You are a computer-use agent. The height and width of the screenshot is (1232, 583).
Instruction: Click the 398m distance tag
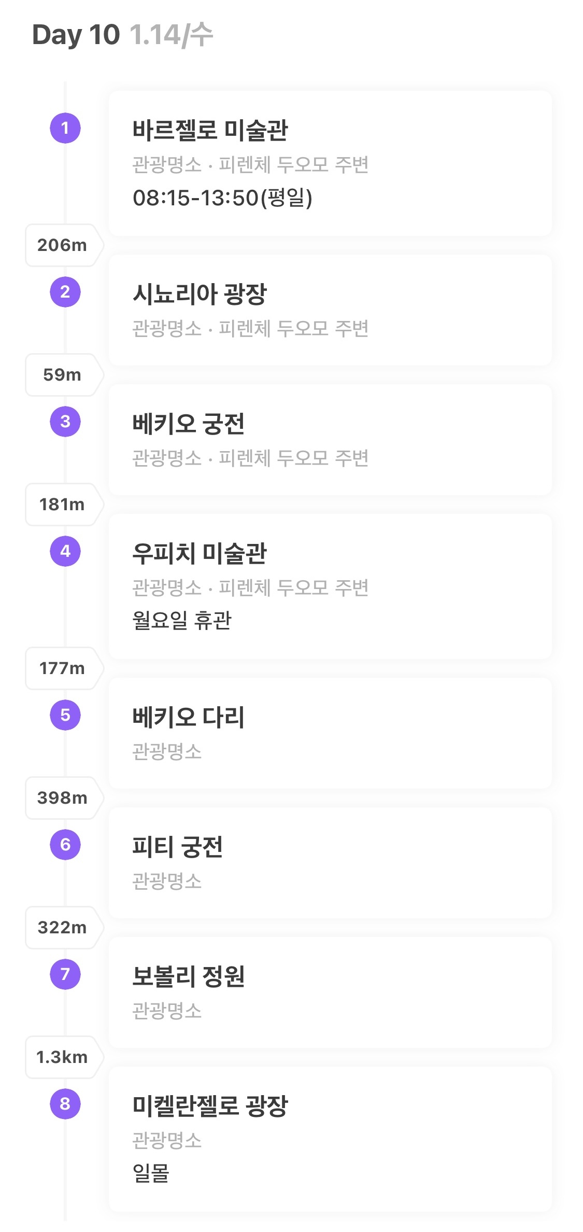[62, 798]
